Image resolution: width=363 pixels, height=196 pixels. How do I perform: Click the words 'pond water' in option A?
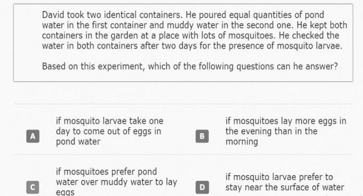(x=78, y=141)
